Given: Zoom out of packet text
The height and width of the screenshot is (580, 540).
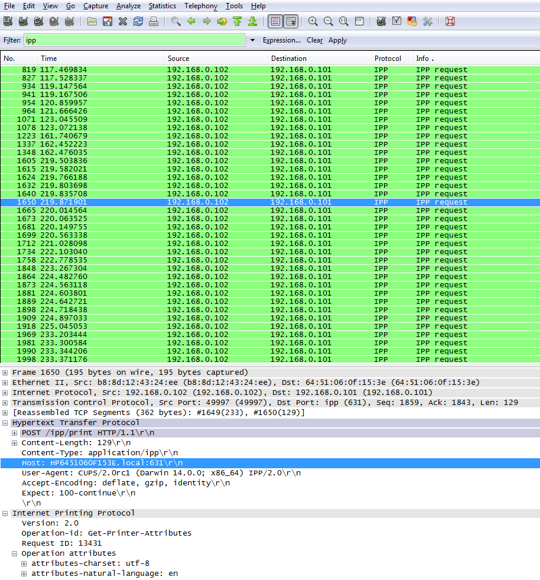Looking at the screenshot, I should click(328, 21).
